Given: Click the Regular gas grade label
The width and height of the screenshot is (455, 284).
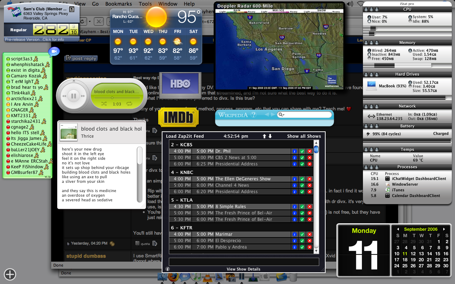Looking at the screenshot, I should point(18,30).
